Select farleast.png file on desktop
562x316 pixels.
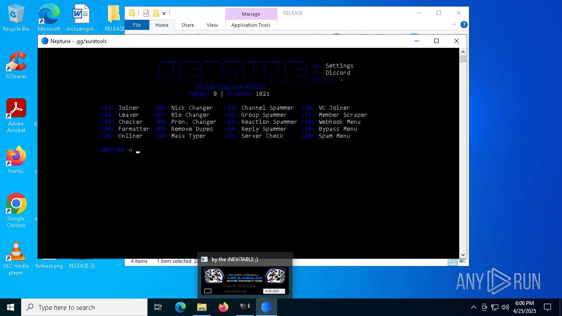coord(49,266)
